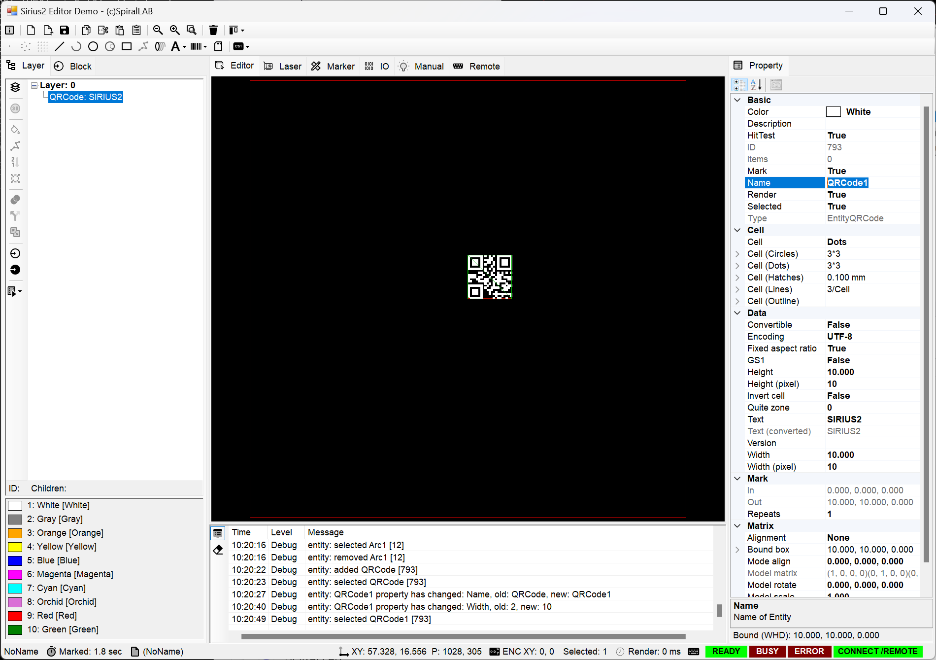This screenshot has width=936, height=660.
Task: Click the log list view icon
Action: click(218, 533)
